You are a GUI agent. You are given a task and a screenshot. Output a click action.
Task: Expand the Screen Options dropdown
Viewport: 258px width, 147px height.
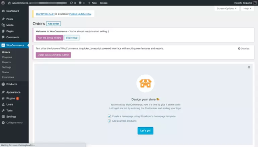(x=227, y=8)
